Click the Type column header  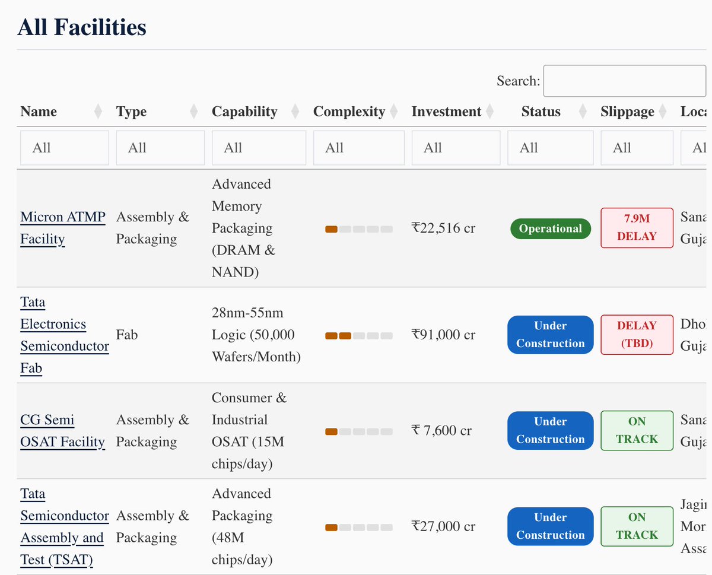131,112
